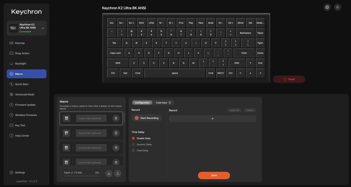Click the M01 custom title field
The image size is (351, 187).
(x=91, y=133)
